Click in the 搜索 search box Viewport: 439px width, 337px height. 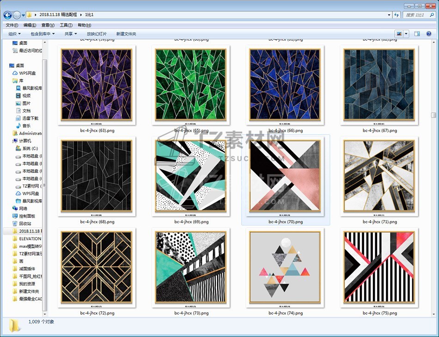coord(416,15)
